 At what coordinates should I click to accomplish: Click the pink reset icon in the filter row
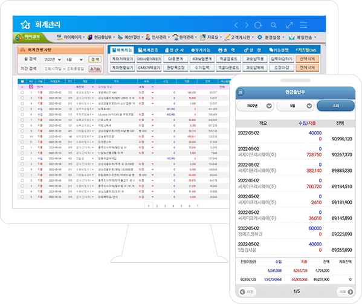click(x=31, y=87)
